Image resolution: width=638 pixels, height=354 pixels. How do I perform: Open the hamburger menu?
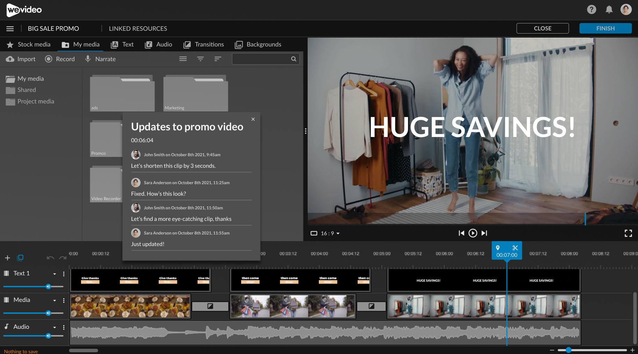(10, 29)
